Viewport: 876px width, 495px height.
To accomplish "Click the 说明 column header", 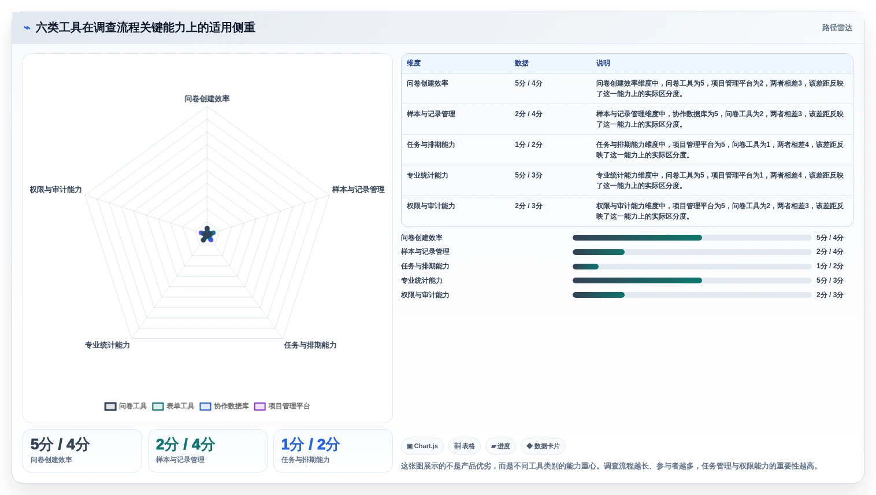I will [603, 63].
